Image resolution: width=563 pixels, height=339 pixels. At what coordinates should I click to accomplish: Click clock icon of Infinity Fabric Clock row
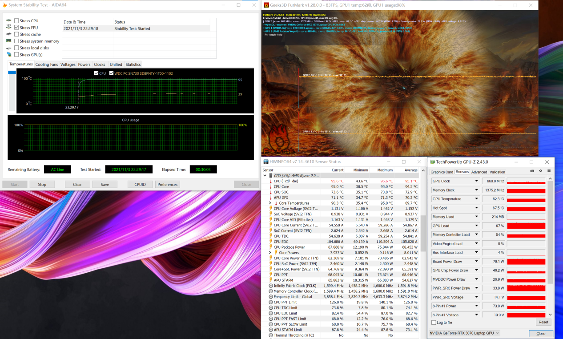click(x=270, y=286)
